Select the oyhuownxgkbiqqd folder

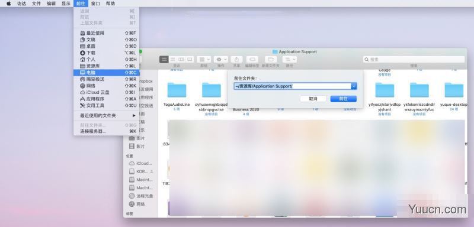pos(212,90)
